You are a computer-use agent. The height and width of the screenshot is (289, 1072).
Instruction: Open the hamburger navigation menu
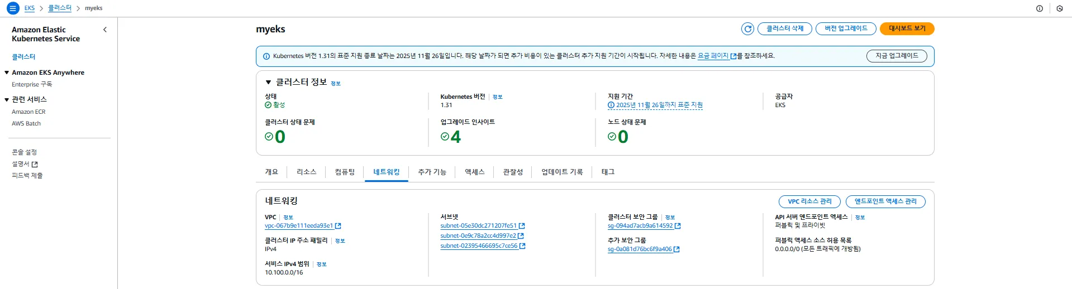pos(13,8)
